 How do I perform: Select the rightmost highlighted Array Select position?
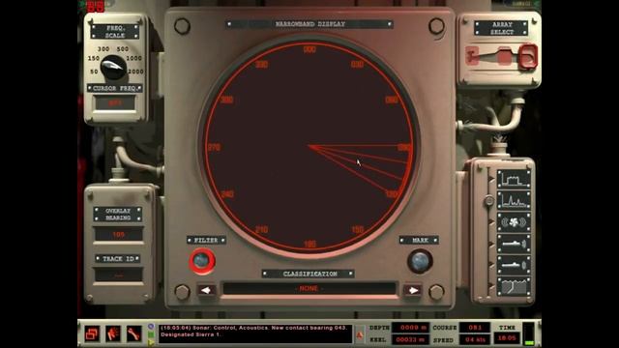click(528, 56)
